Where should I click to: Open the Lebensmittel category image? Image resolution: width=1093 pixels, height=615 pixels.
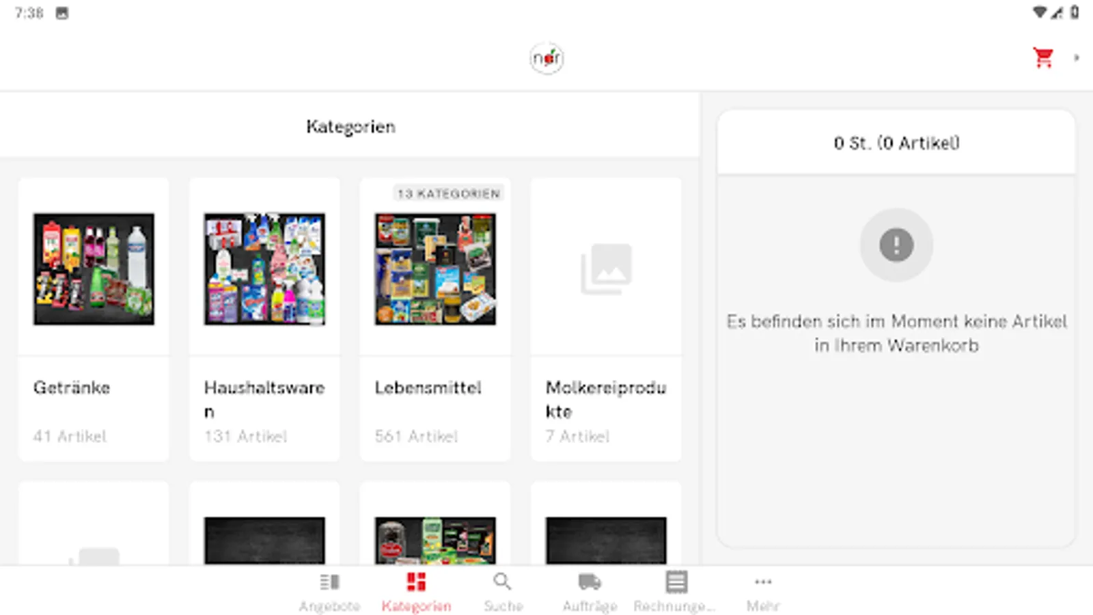(x=435, y=269)
